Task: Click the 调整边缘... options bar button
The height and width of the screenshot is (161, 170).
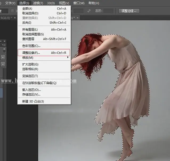Action: point(129,11)
